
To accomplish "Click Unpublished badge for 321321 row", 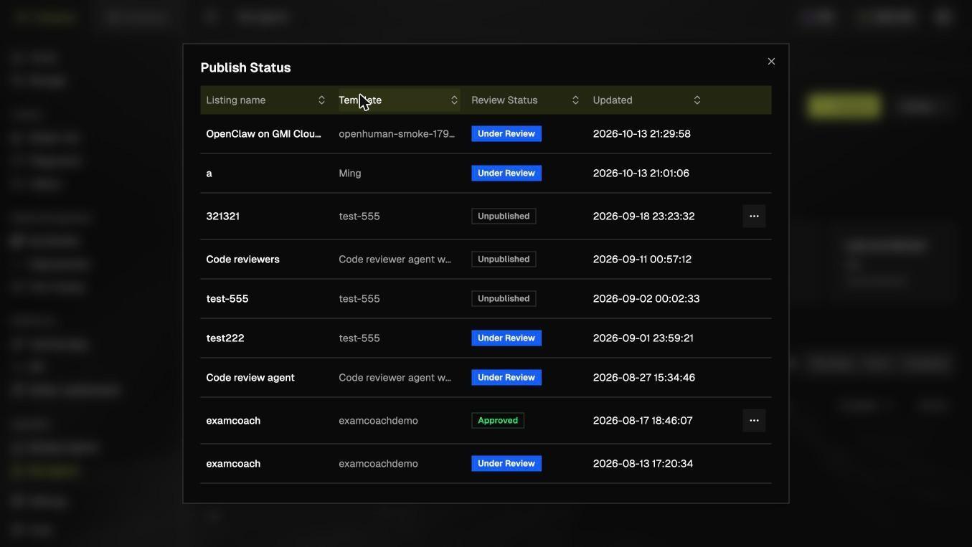I will click(x=504, y=217).
